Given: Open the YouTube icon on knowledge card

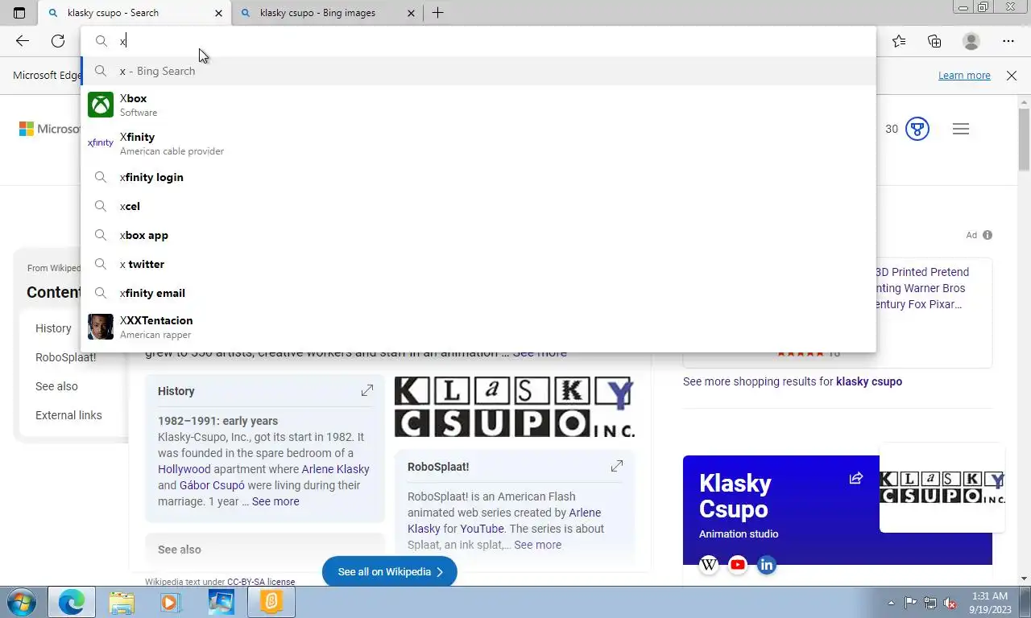Looking at the screenshot, I should click(x=738, y=565).
